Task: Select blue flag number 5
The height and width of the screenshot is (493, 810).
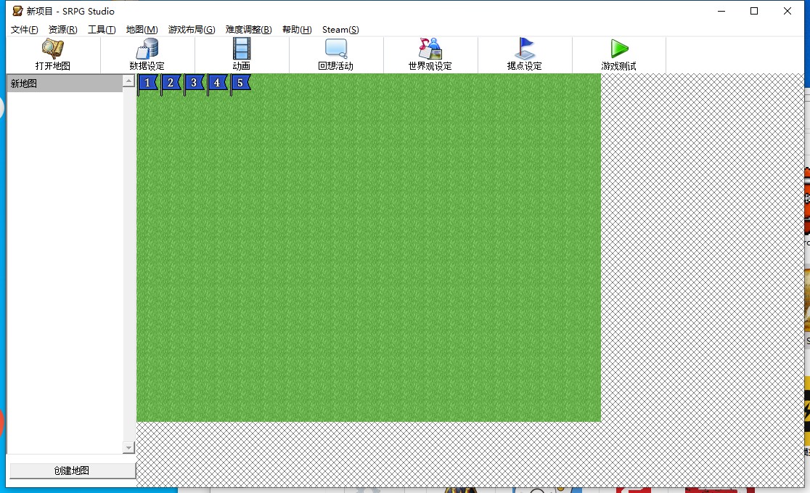Action: [241, 83]
